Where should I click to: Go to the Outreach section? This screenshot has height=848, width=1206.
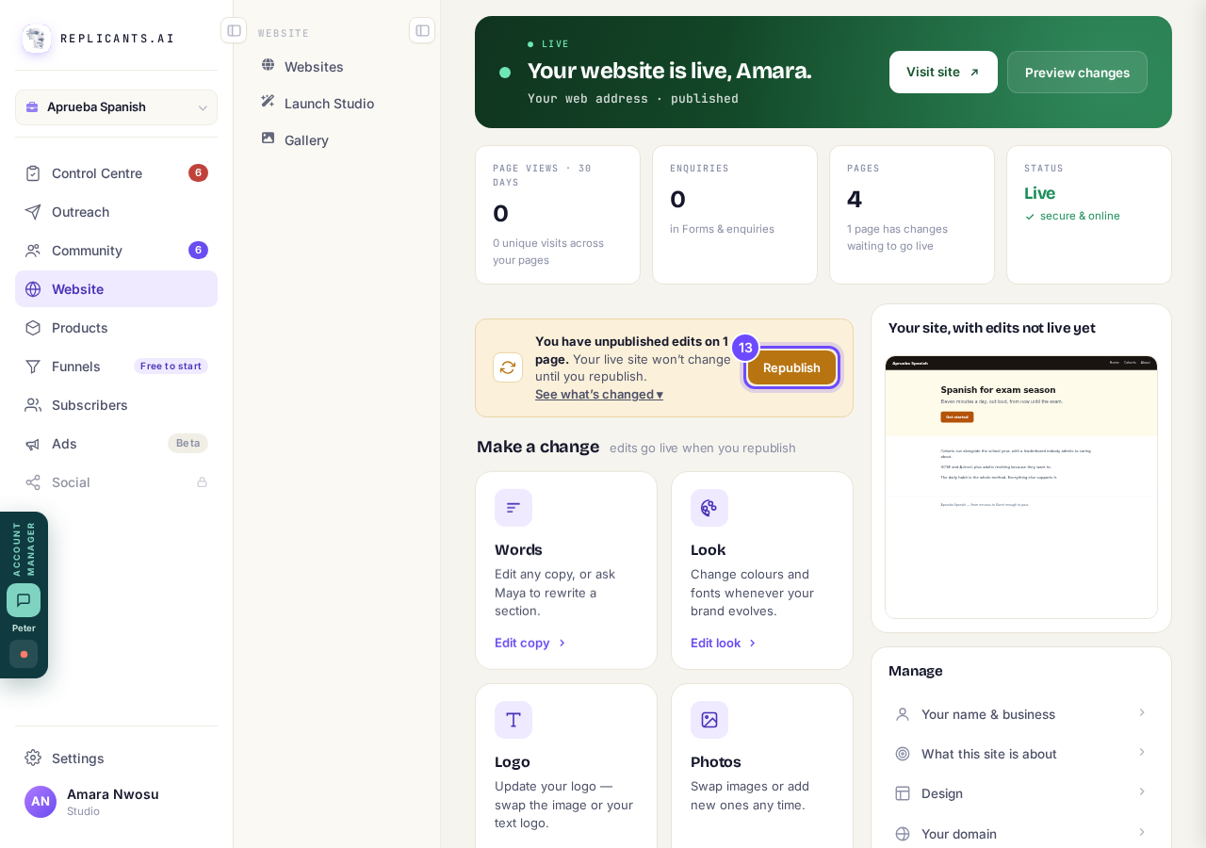coord(116,212)
